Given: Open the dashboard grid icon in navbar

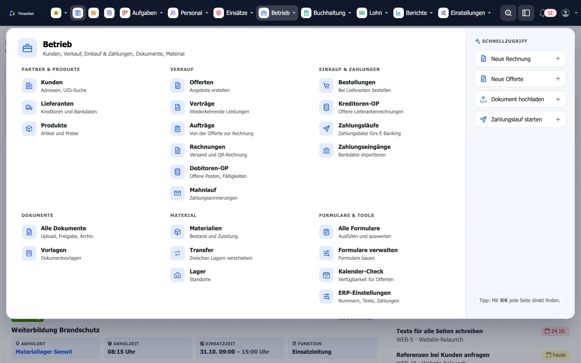Looking at the screenshot, I should tap(78, 13).
